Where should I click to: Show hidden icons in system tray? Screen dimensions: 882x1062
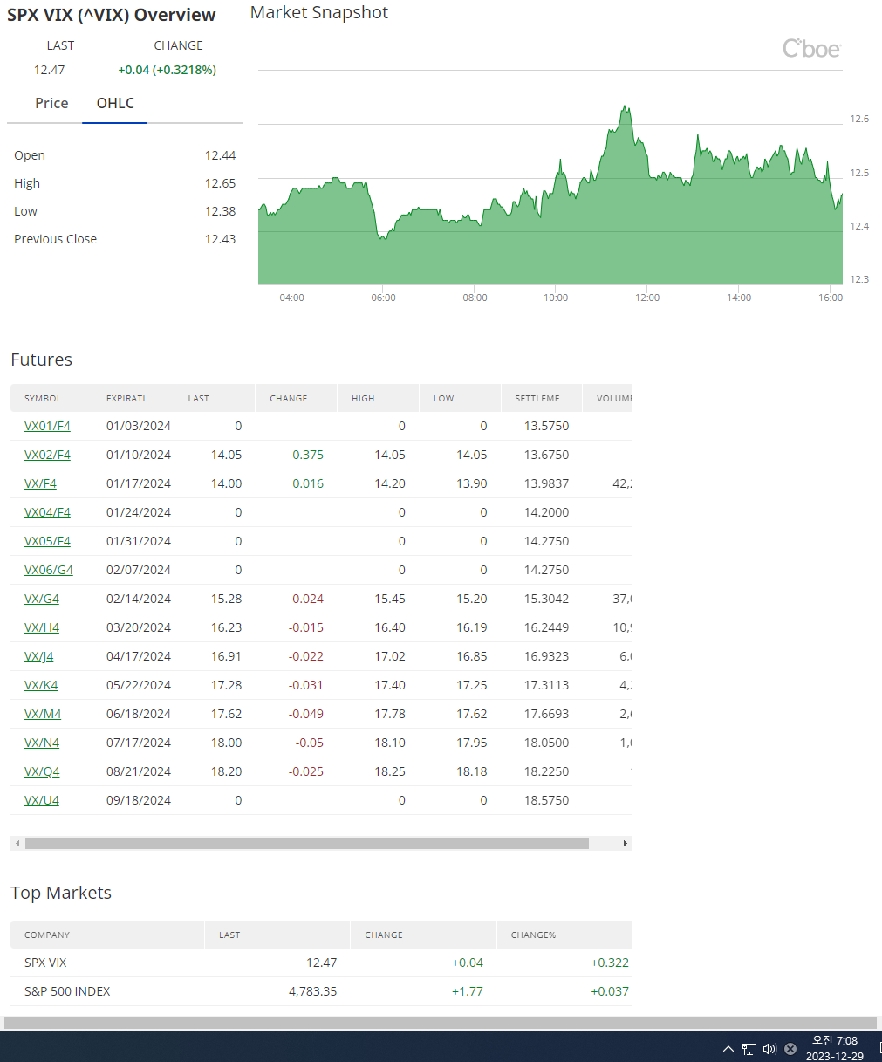(728, 1049)
